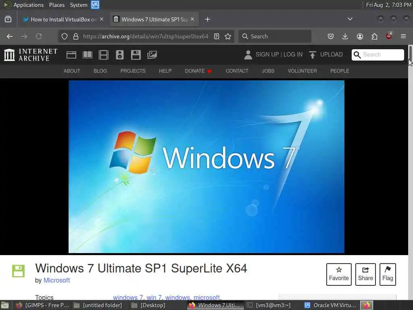Click the Microsoft author link

click(x=56, y=280)
